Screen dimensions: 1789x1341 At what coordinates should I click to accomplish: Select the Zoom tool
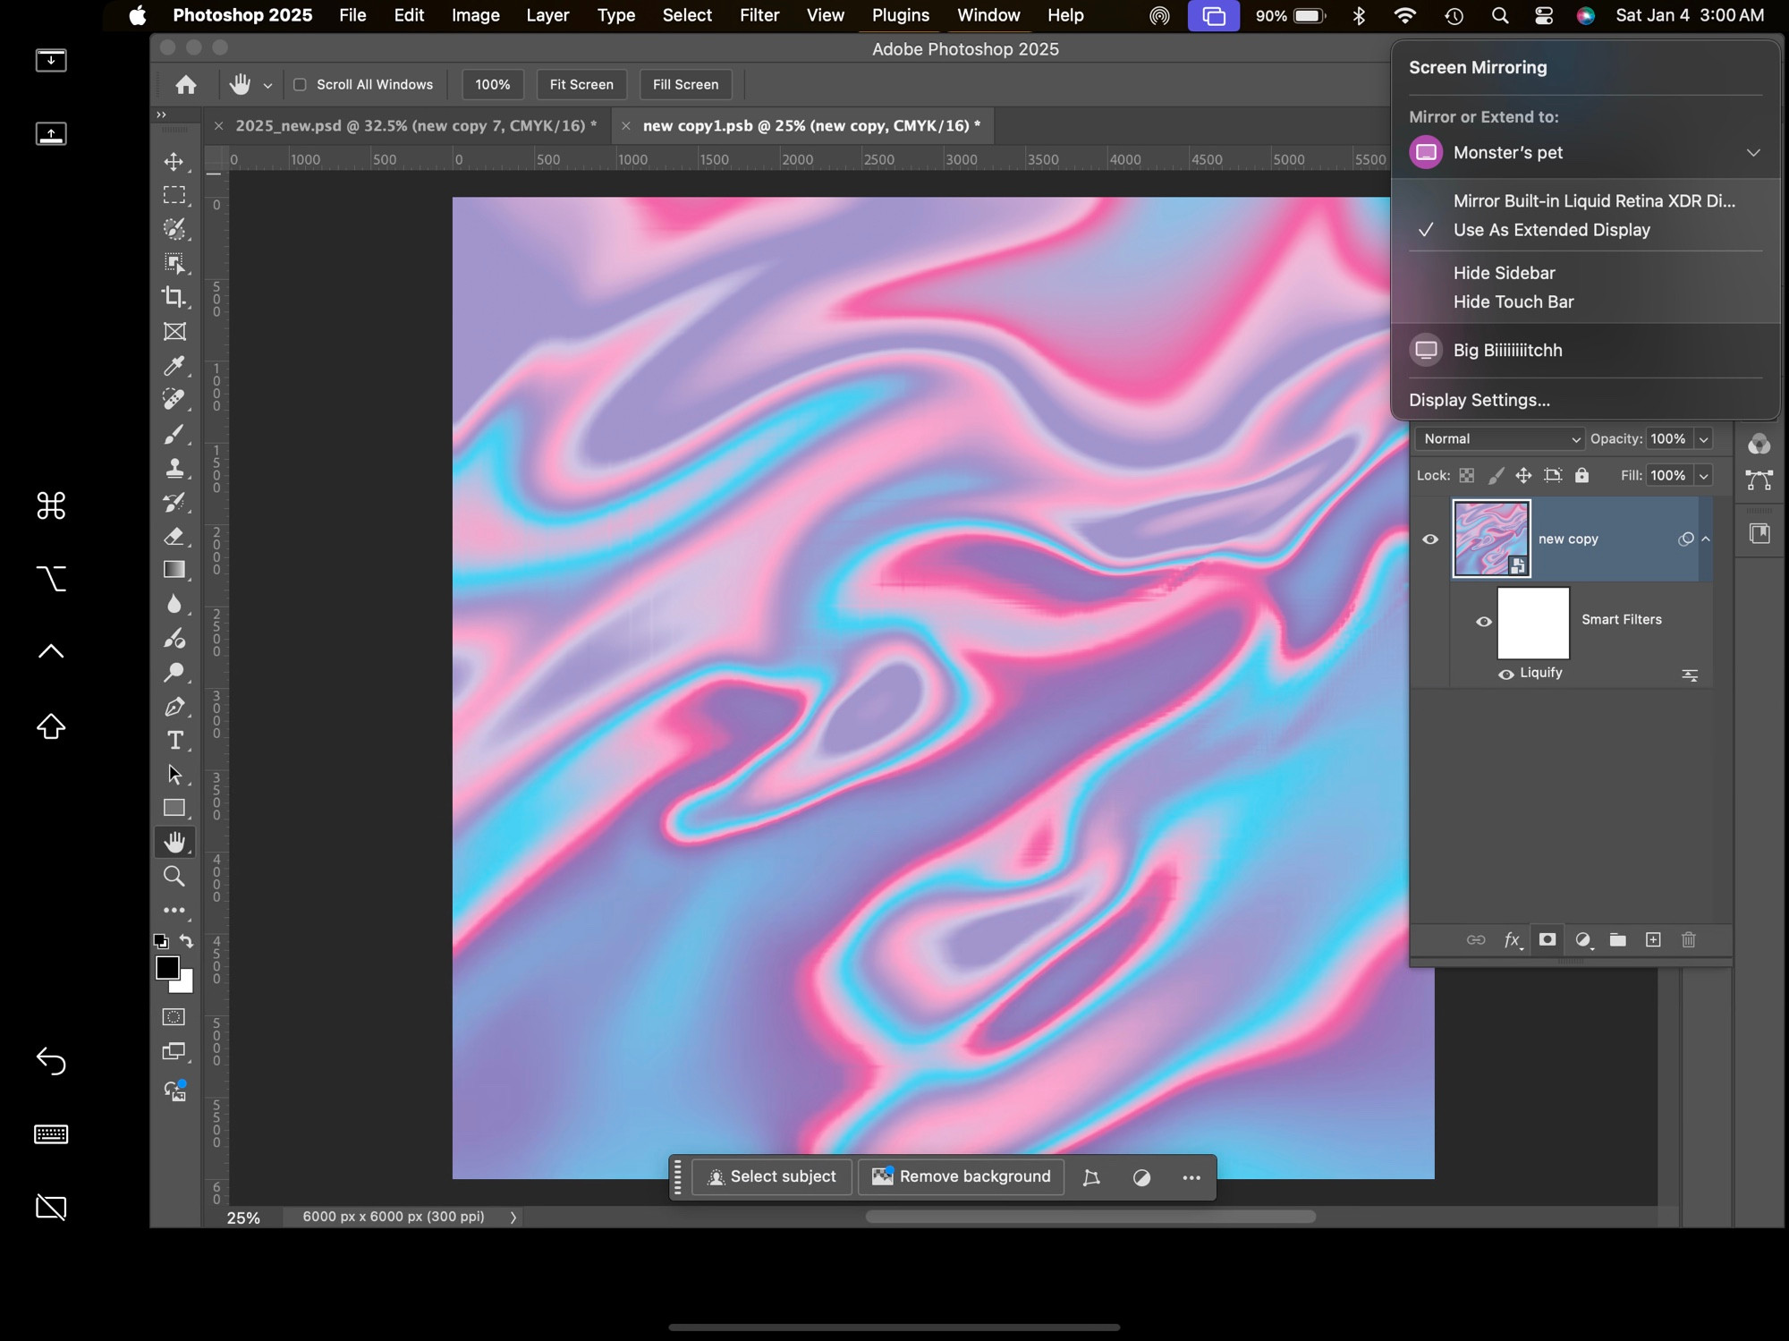174,877
